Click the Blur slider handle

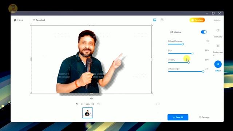point(193,53)
